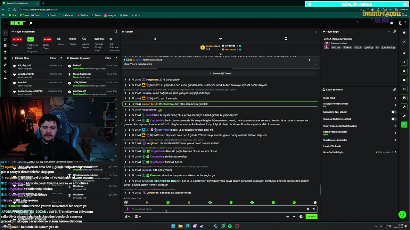The width and height of the screenshot is (410, 230).
Task: Open the Stream section in the left sidebar
Action: (5, 33)
